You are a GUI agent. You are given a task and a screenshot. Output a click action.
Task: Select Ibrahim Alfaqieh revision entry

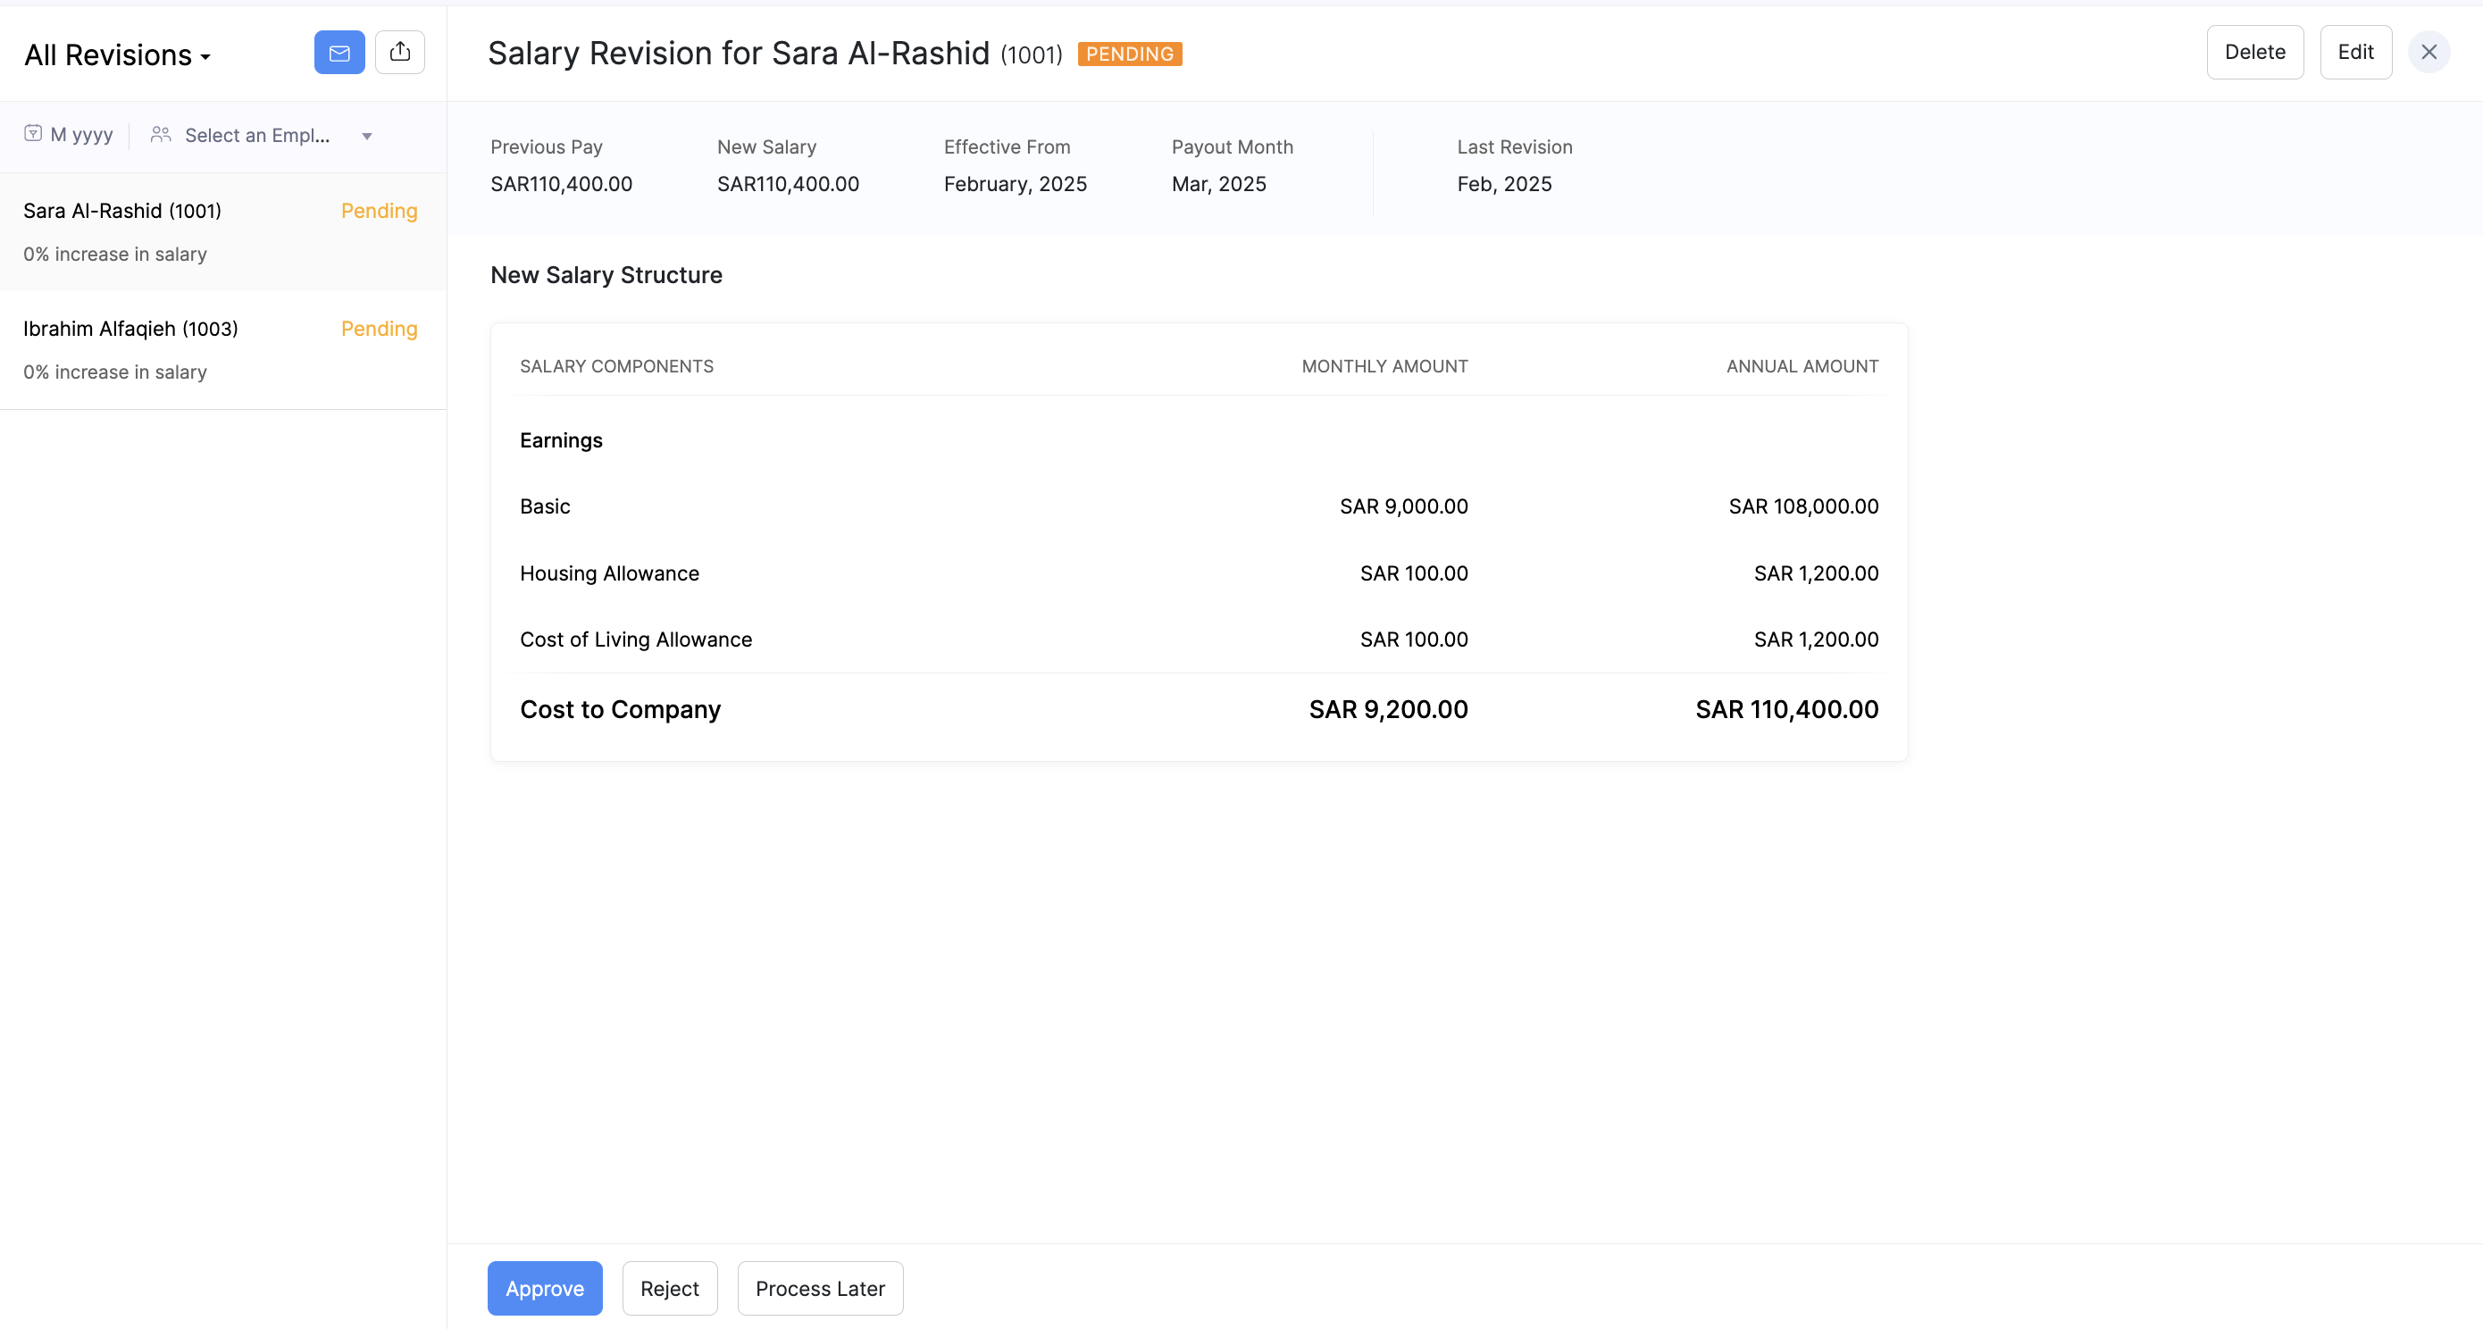click(x=130, y=329)
